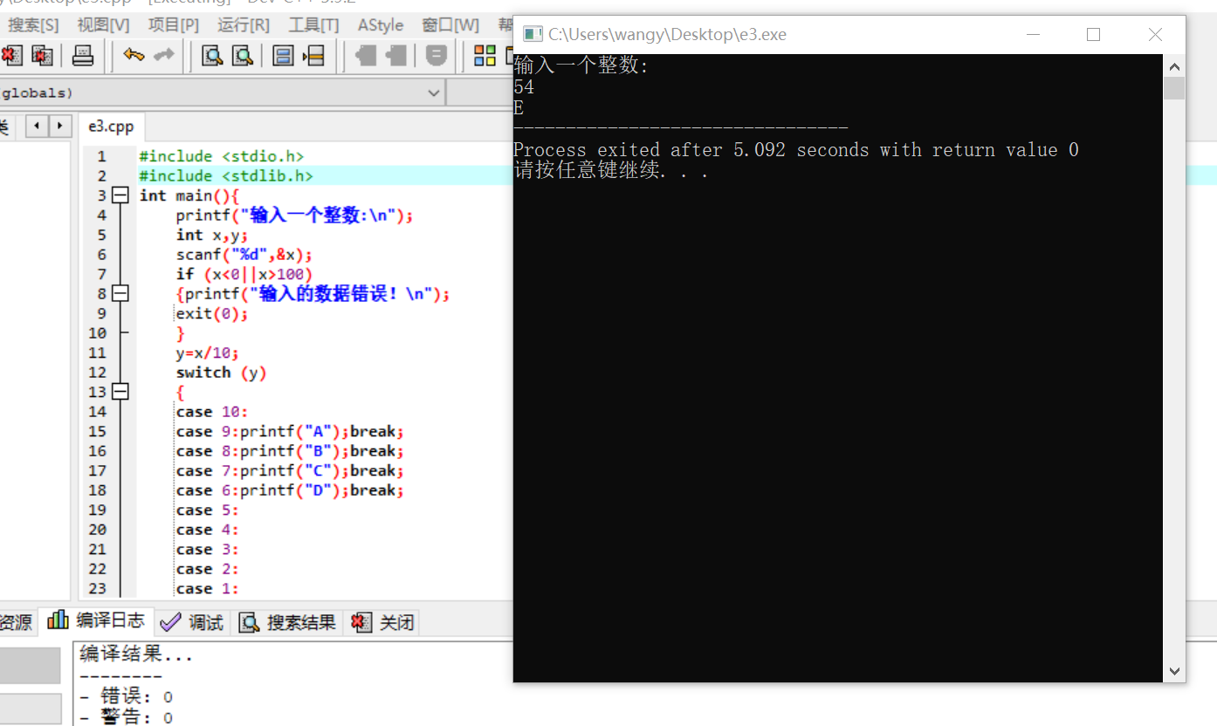
Task: Click the console scrollbar up arrow
Action: (x=1174, y=66)
